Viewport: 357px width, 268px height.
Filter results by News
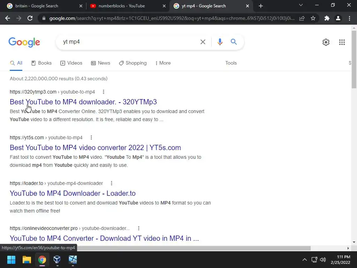(x=100, y=63)
